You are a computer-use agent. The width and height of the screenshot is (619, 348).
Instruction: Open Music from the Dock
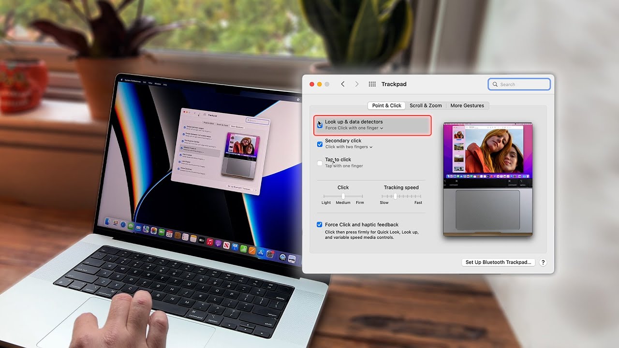(209, 241)
